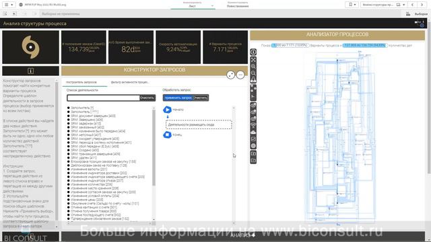Click the activity list search field
431x242 pixels.
[103, 97]
